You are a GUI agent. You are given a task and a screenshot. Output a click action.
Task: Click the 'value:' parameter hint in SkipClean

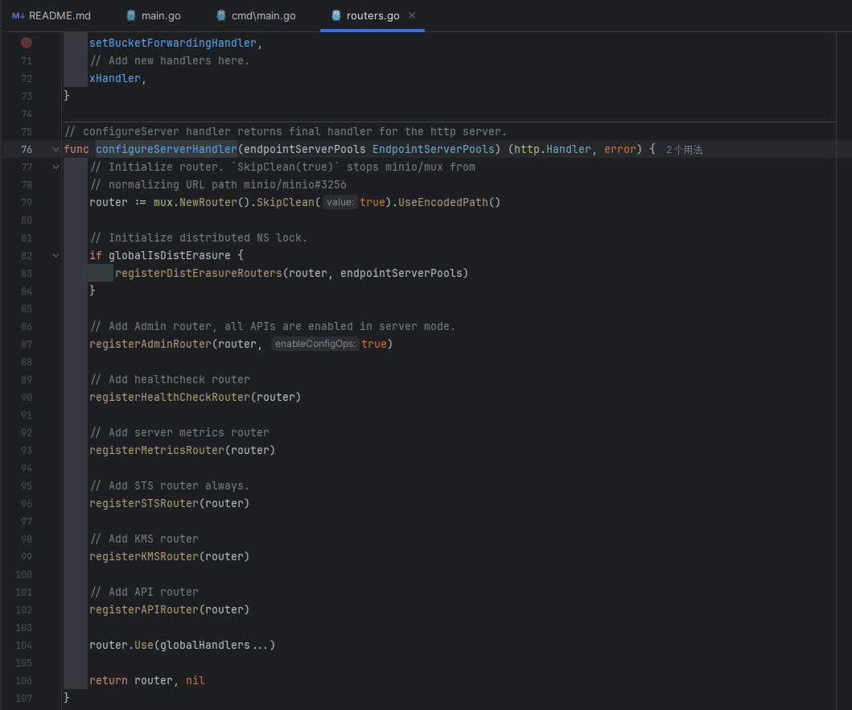340,202
